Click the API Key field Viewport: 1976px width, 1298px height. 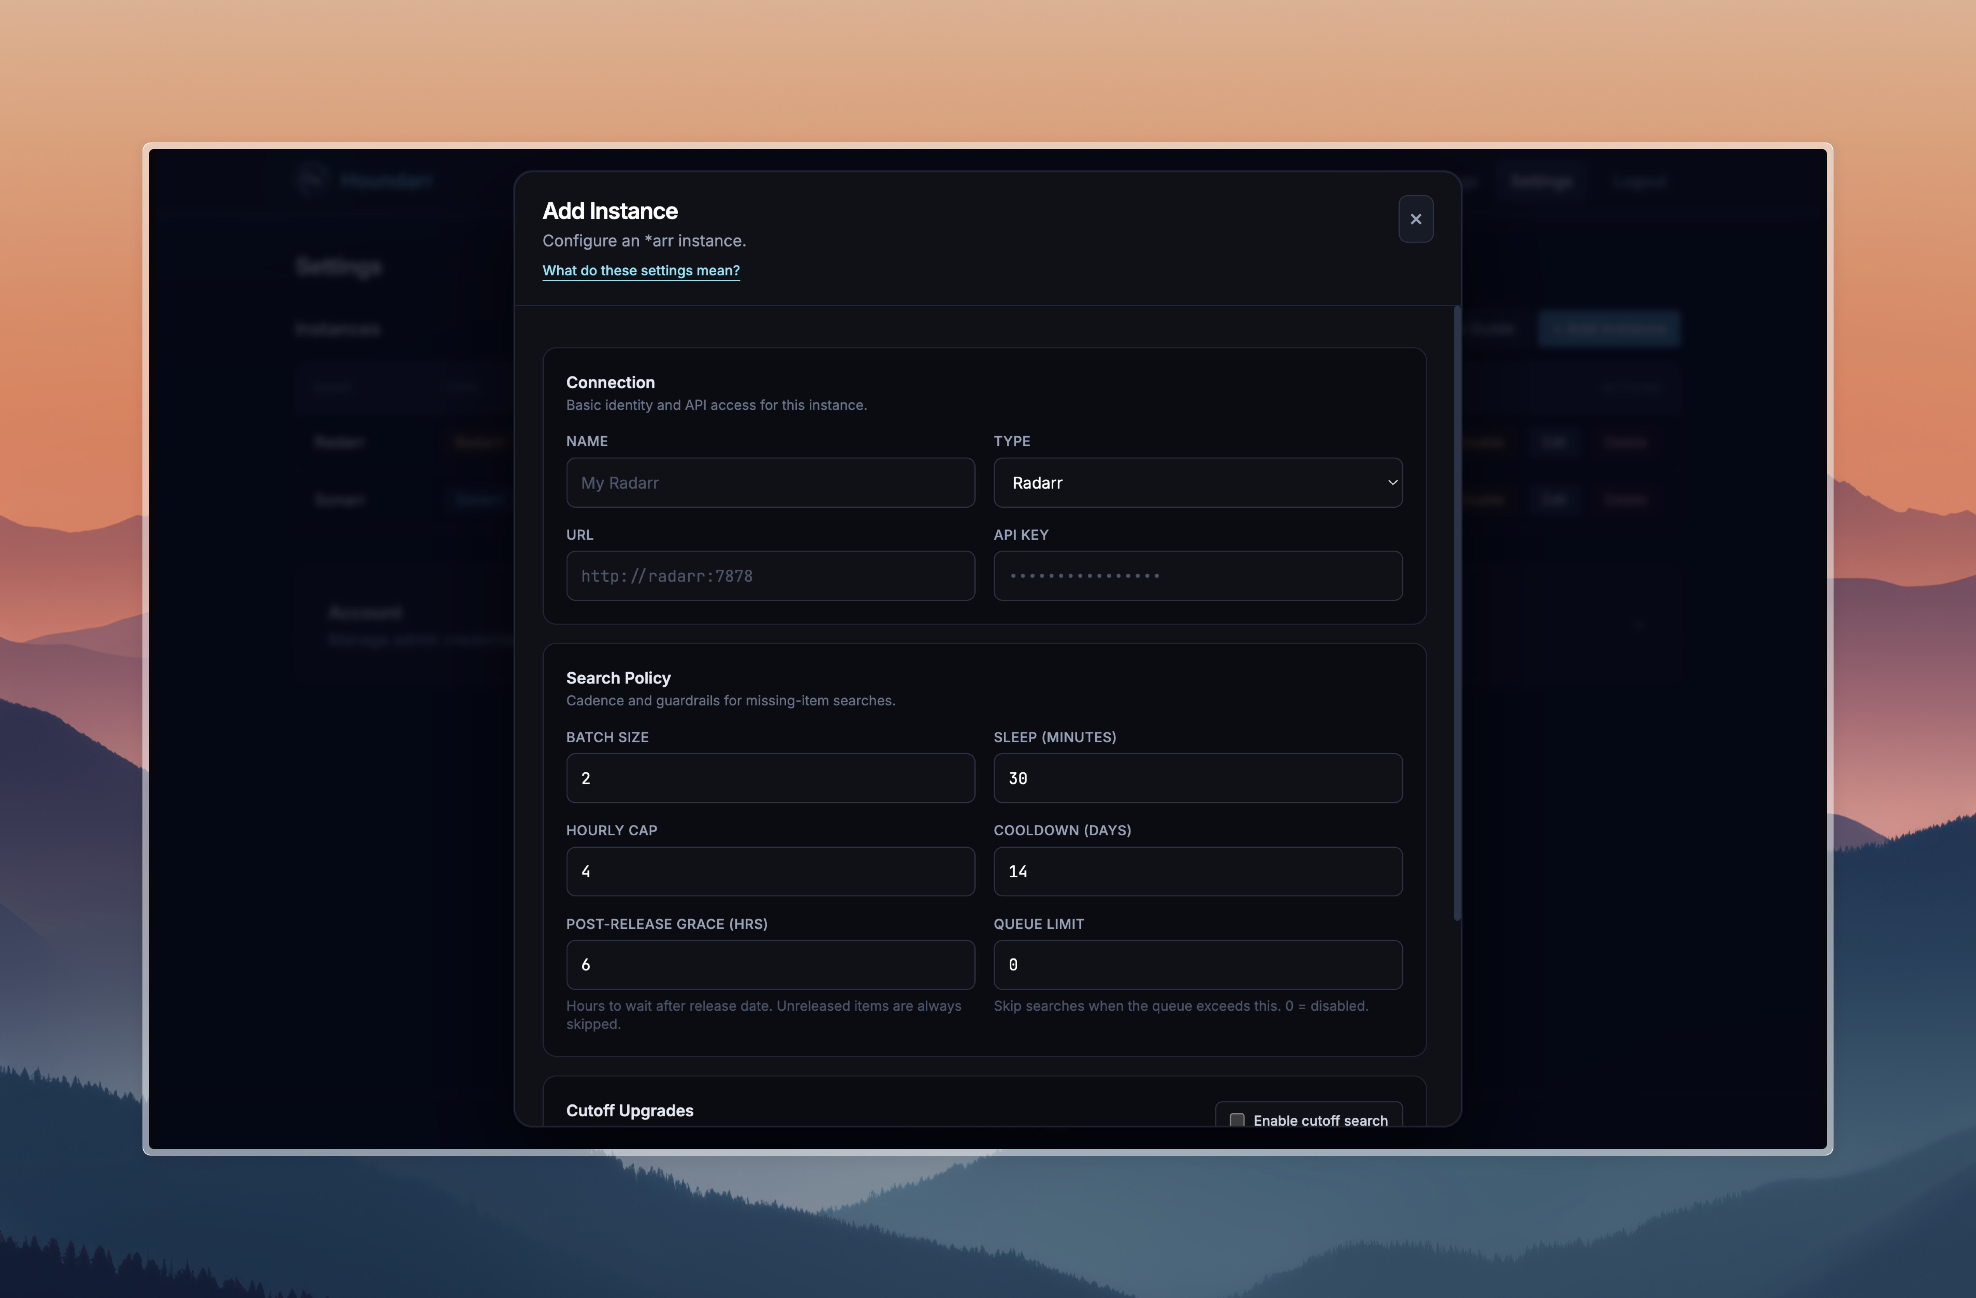point(1197,576)
